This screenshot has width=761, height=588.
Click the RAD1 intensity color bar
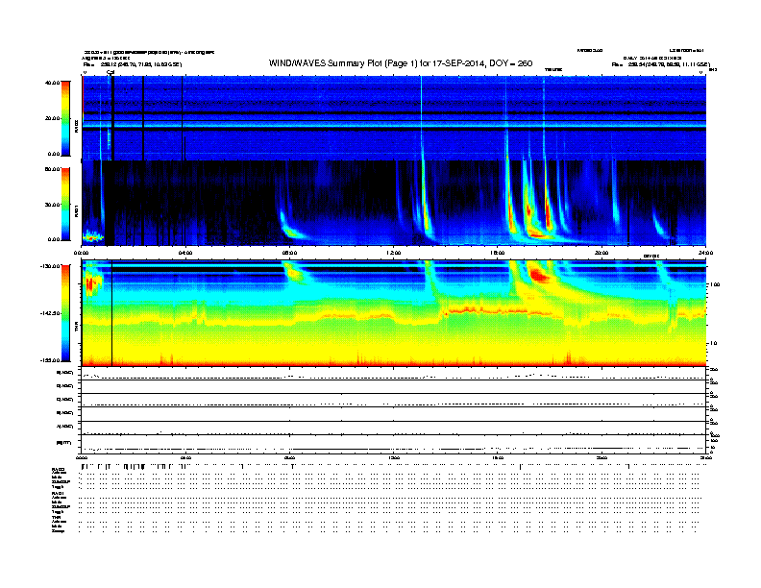point(65,205)
